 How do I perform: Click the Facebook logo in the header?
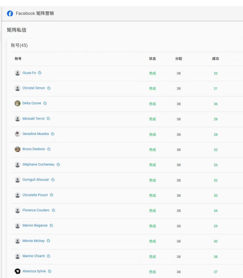10,14
